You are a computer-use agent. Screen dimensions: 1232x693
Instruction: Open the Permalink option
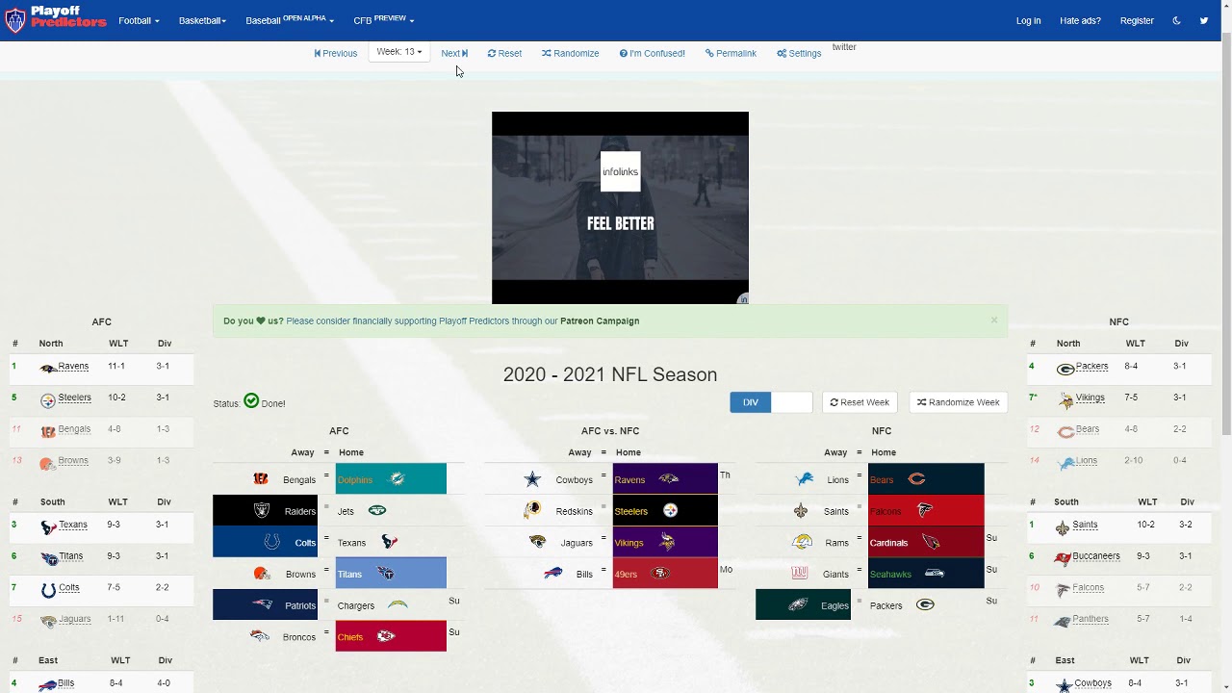731,53
